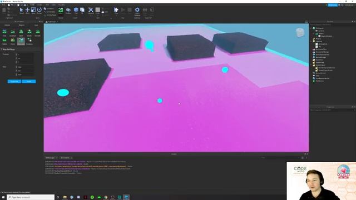
Task: Choose the Grow terrain tool
Action: (21, 33)
